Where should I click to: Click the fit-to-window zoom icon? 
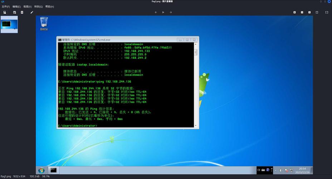tap(317, 12)
